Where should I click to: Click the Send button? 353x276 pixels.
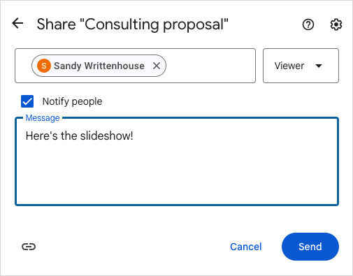tap(310, 247)
